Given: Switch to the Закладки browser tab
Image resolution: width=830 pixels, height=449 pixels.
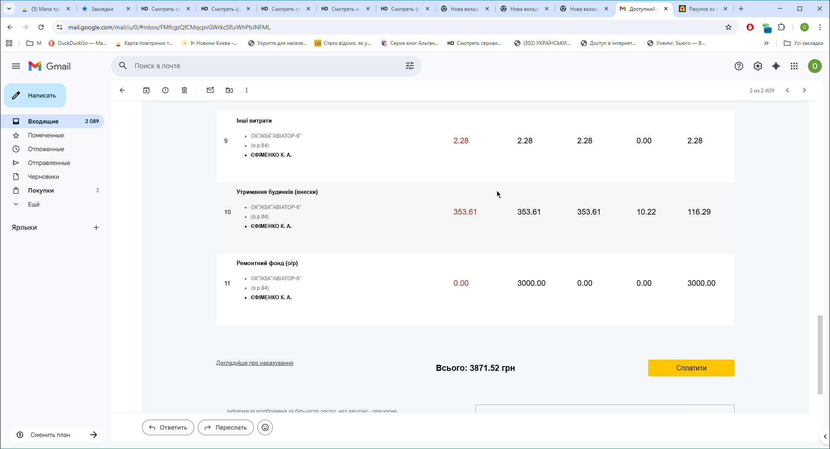Looking at the screenshot, I should click(x=102, y=9).
